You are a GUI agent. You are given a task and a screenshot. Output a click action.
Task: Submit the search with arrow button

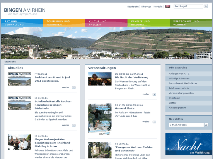(206, 6)
